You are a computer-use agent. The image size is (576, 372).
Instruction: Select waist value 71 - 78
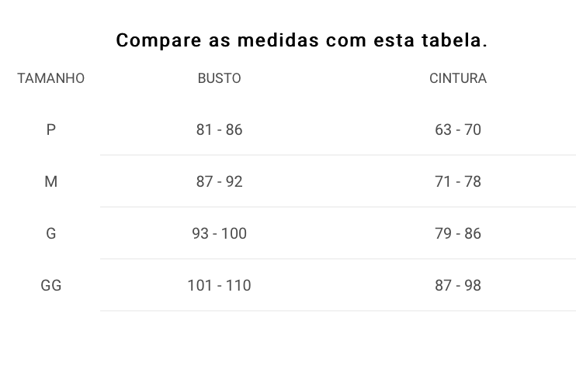point(458,181)
